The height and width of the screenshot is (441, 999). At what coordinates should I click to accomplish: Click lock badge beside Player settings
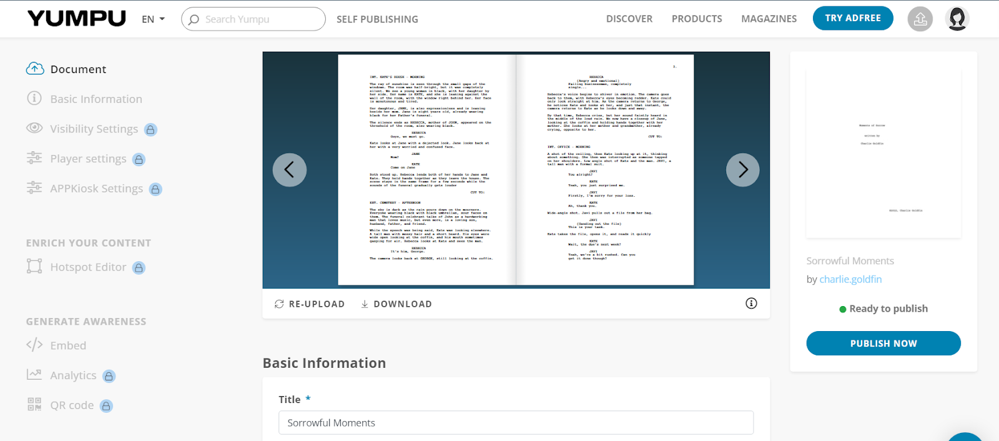coord(139,159)
